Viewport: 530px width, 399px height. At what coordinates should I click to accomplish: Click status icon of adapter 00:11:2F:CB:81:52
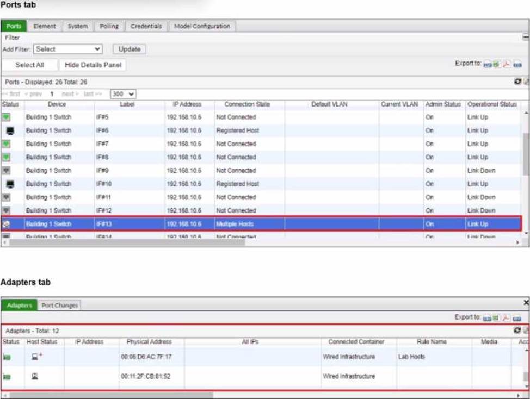pos(7,376)
